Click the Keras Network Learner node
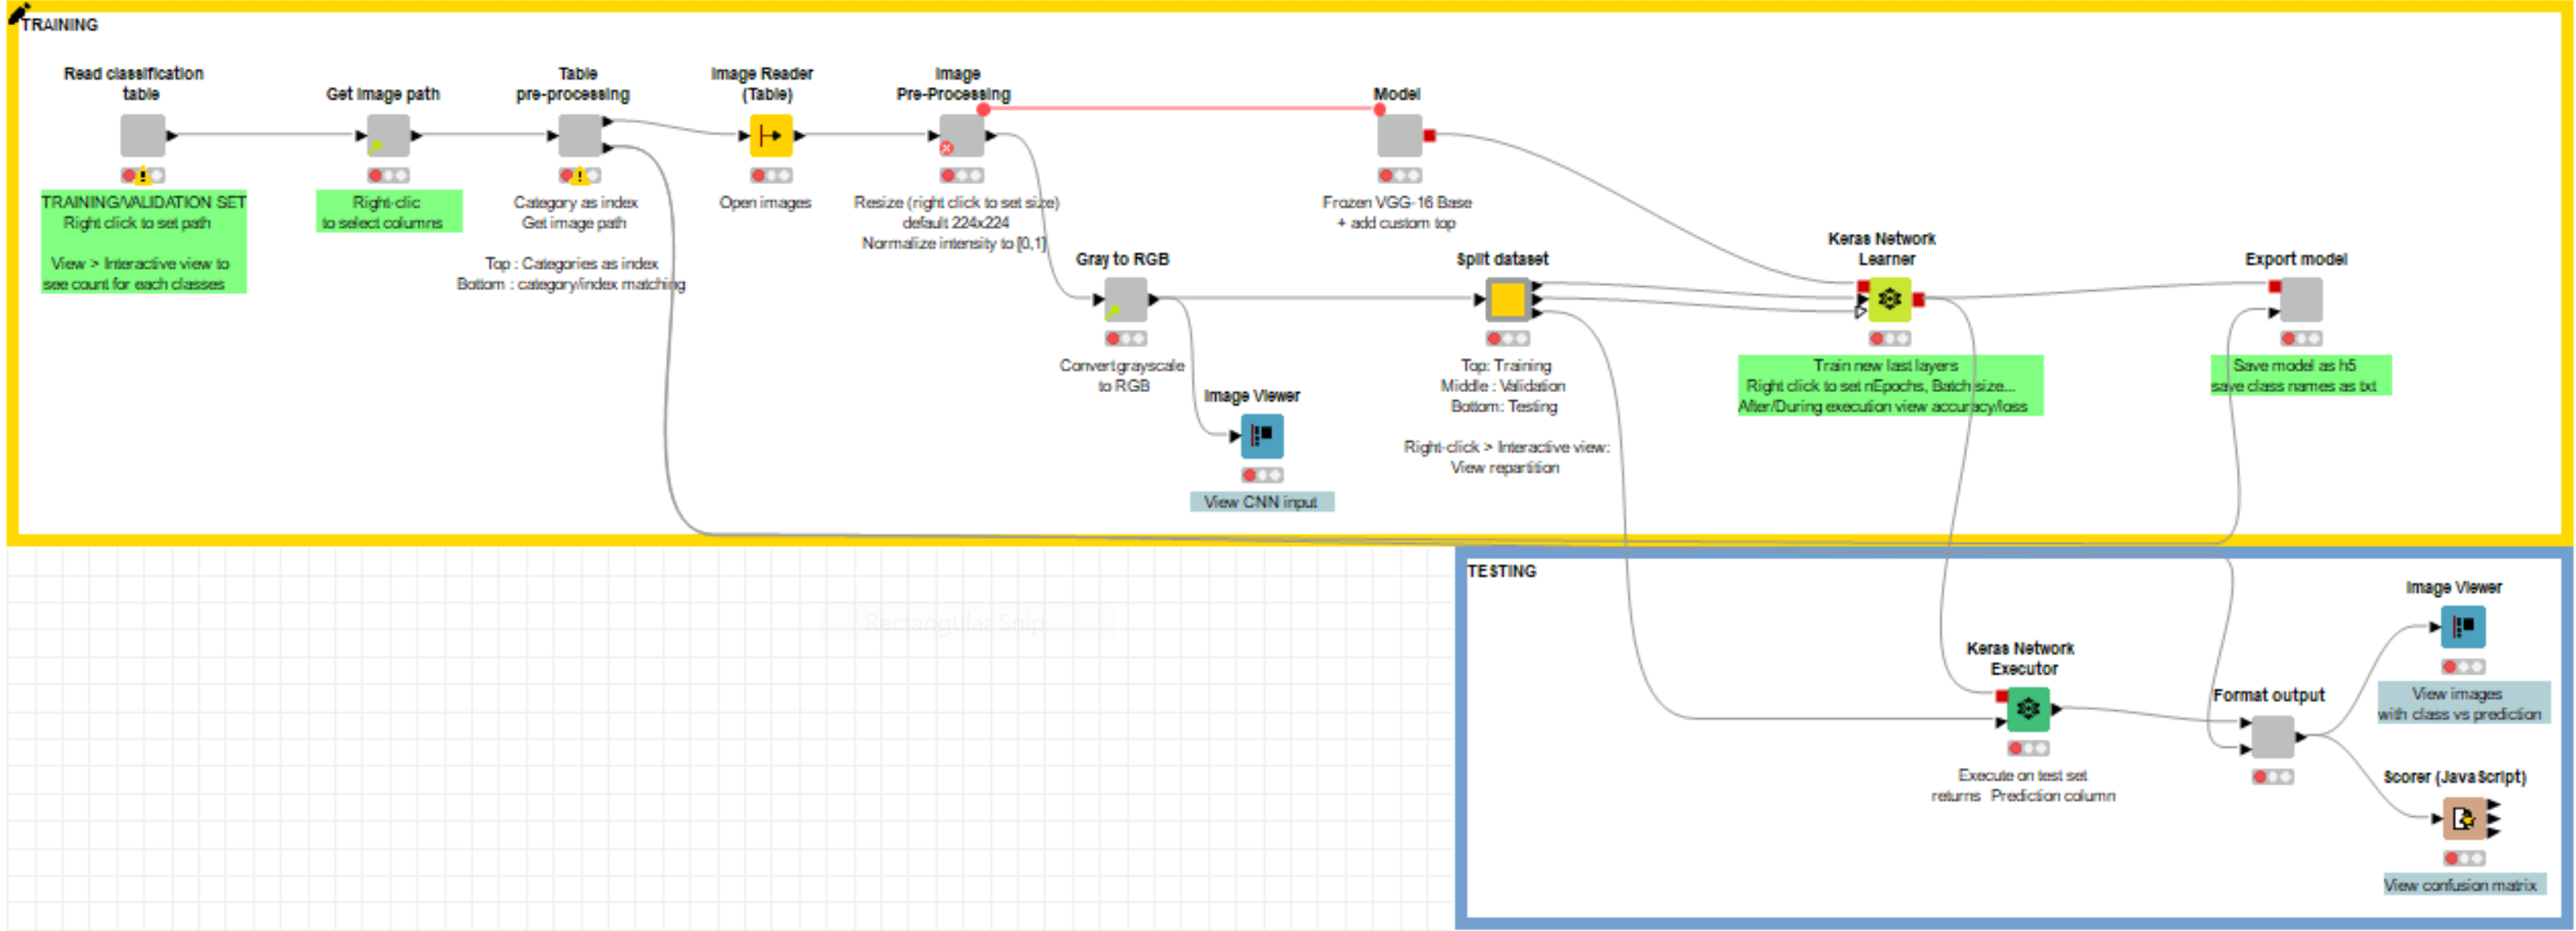The height and width of the screenshot is (931, 2576). (x=1889, y=299)
